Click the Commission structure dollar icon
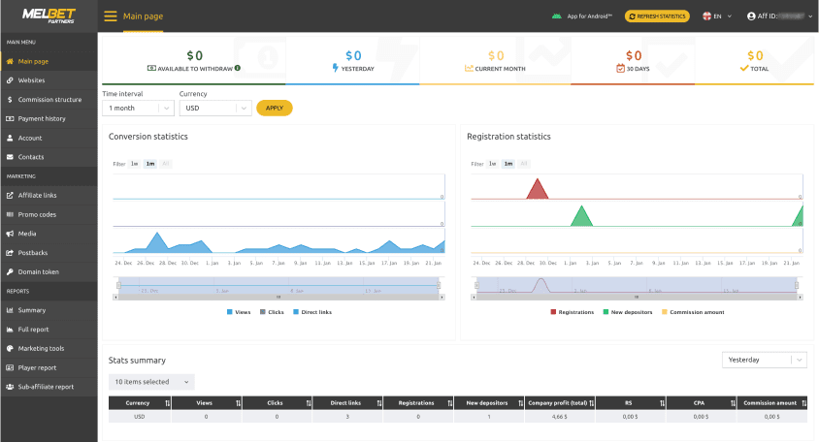The image size is (819, 442). [x=9, y=99]
